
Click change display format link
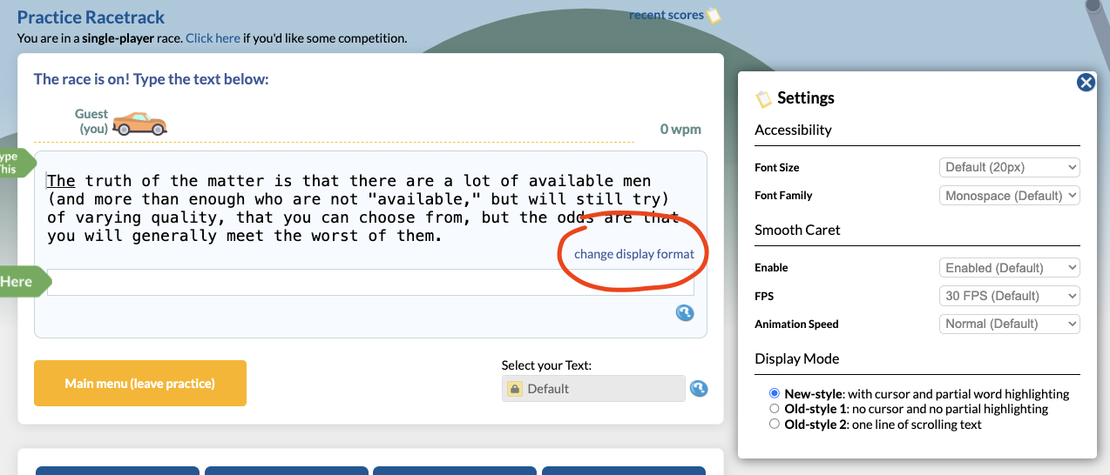pos(634,254)
